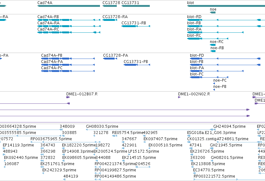
Task: Click EST EK097407.5prime
Action: click(x=161, y=139)
